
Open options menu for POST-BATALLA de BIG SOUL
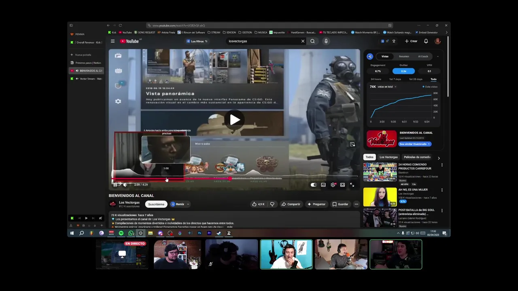click(x=442, y=211)
